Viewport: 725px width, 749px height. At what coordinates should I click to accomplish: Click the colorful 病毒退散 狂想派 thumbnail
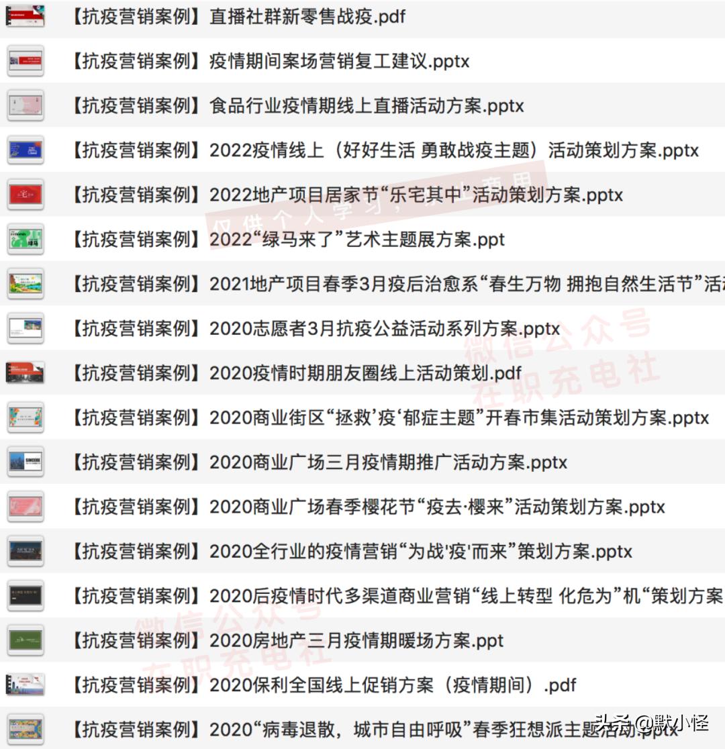[x=25, y=730]
